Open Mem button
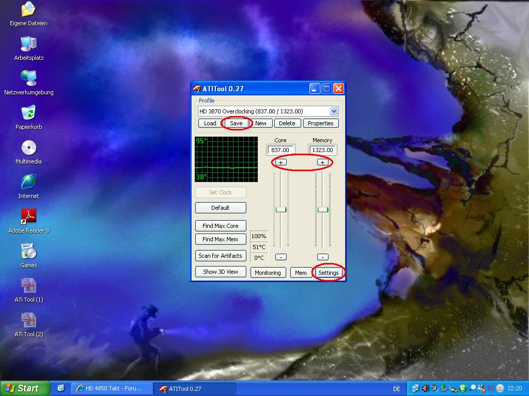The width and height of the screenshot is (529, 396). [x=301, y=273]
